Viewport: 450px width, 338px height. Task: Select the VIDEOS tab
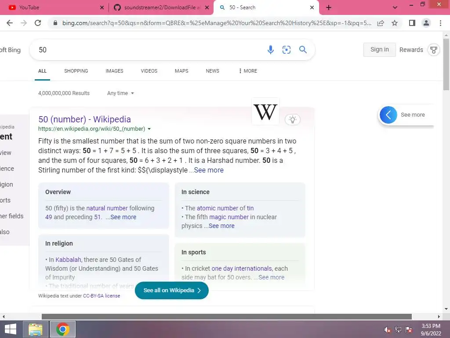(149, 71)
